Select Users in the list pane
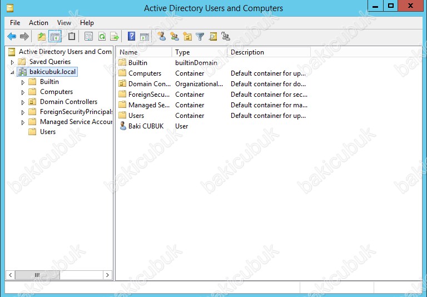The image size is (427, 297). pyautogui.click(x=136, y=116)
